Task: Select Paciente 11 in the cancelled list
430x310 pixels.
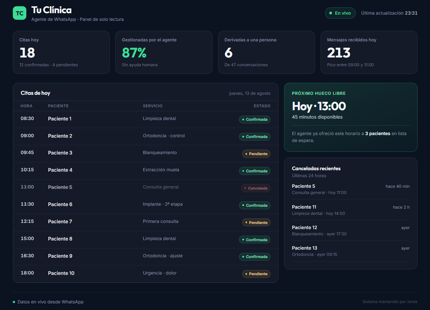Action: tap(304, 207)
